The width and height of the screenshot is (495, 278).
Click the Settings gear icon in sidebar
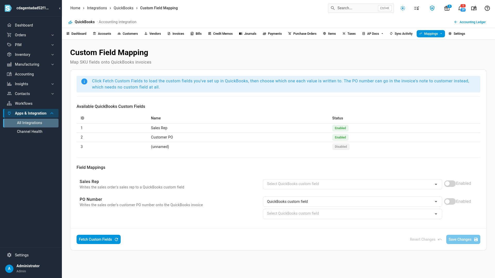click(x=9, y=255)
